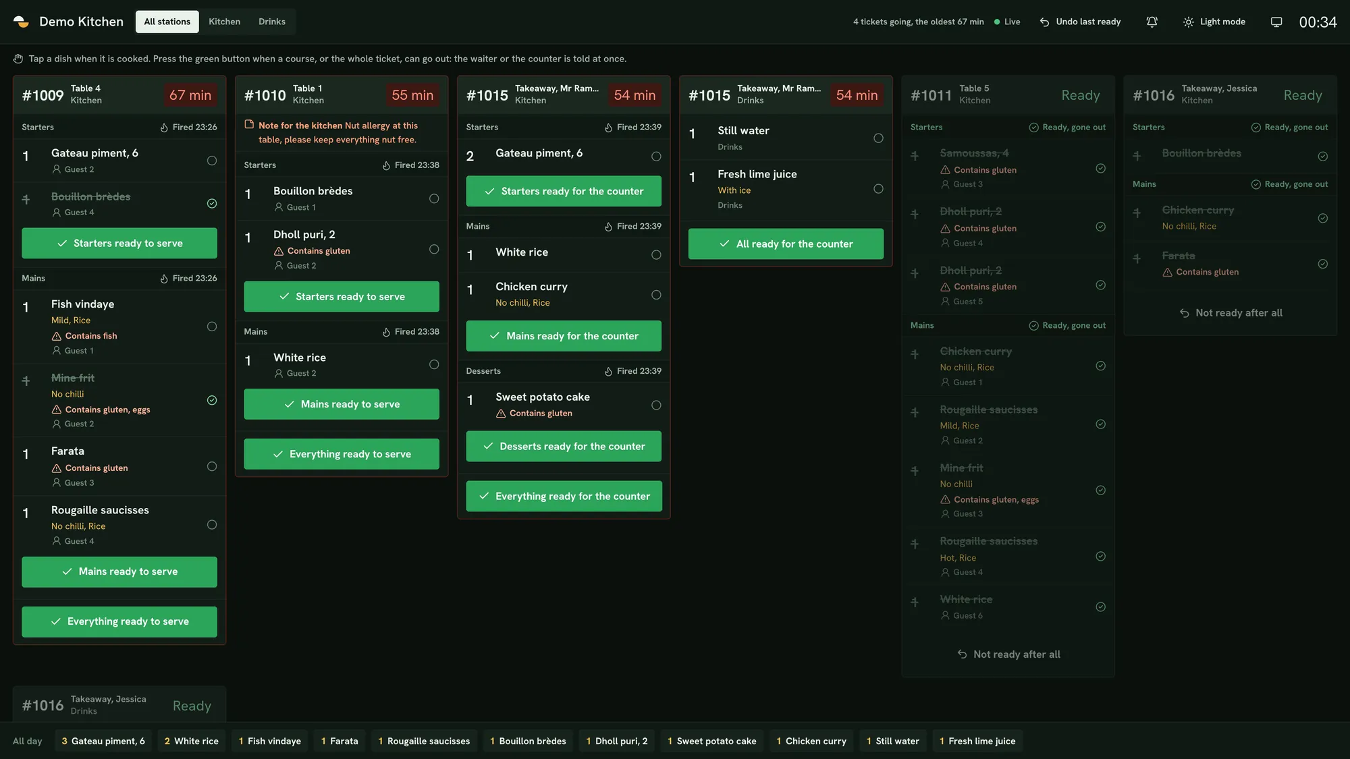Click Not ready after all on #1016

1231,313
